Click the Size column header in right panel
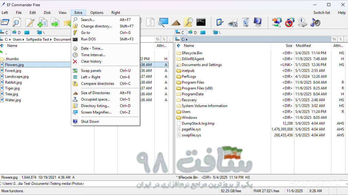Viewport: 348px width, 195px height. coord(282,46)
